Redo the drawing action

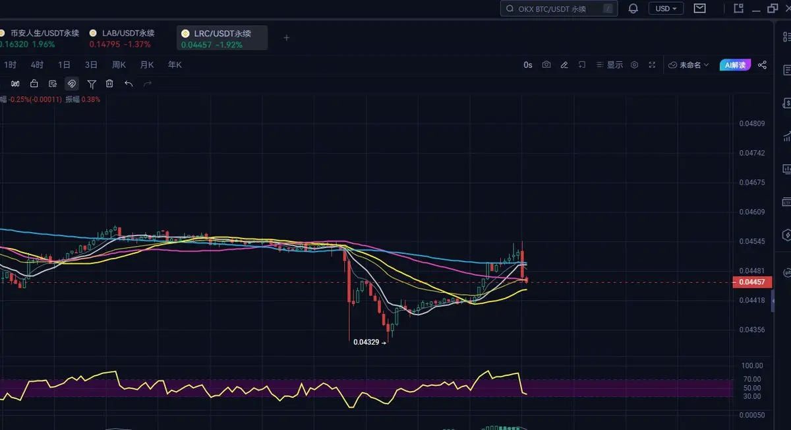148,84
